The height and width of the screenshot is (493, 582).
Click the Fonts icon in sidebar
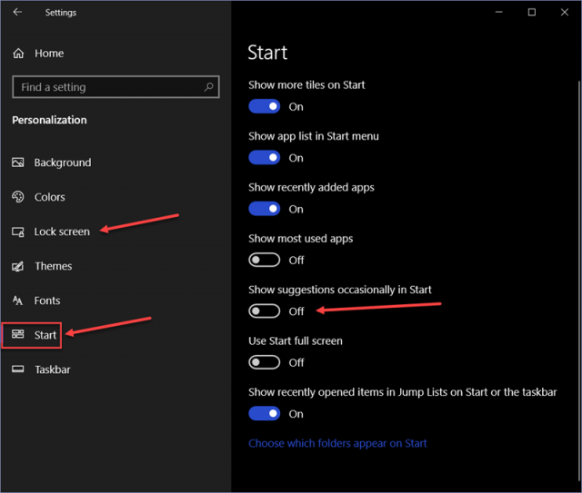[17, 301]
